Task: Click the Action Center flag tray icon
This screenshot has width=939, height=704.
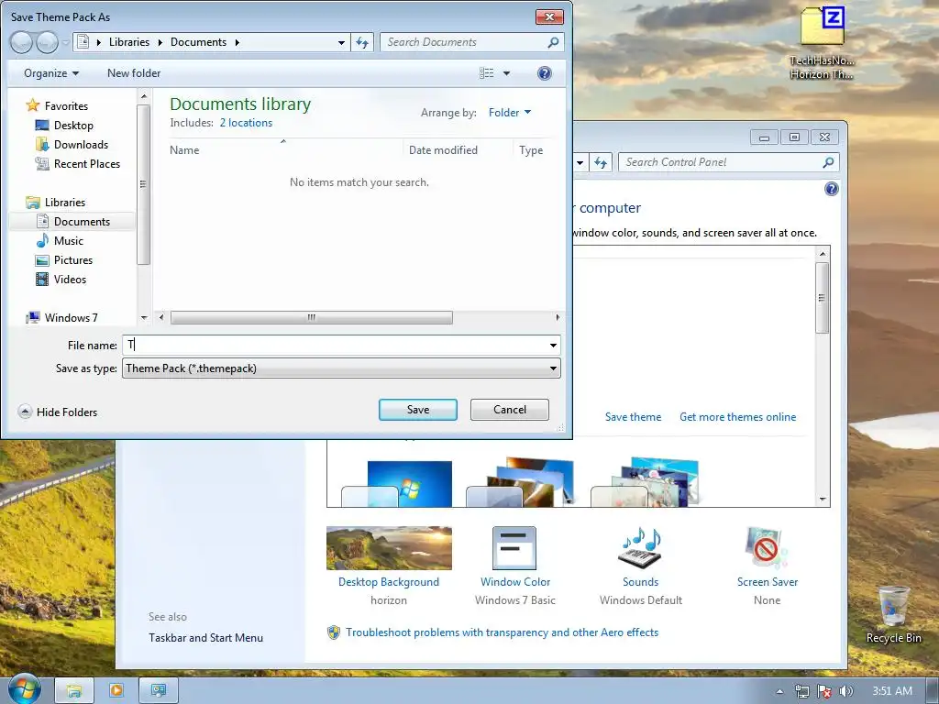Action: [x=824, y=691]
